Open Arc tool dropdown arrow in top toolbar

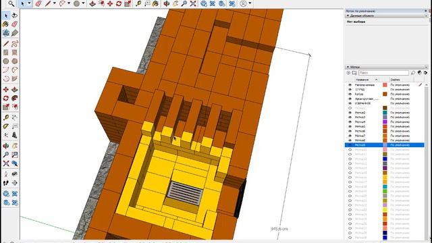[x=69, y=3]
